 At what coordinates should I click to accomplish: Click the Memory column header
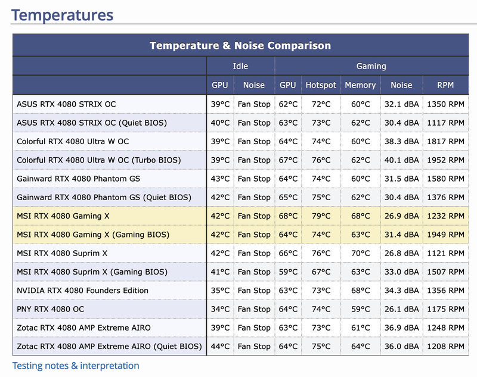pyautogui.click(x=360, y=85)
